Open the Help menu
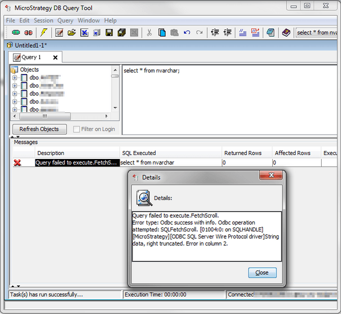The width and height of the screenshot is (341, 314). [x=110, y=21]
